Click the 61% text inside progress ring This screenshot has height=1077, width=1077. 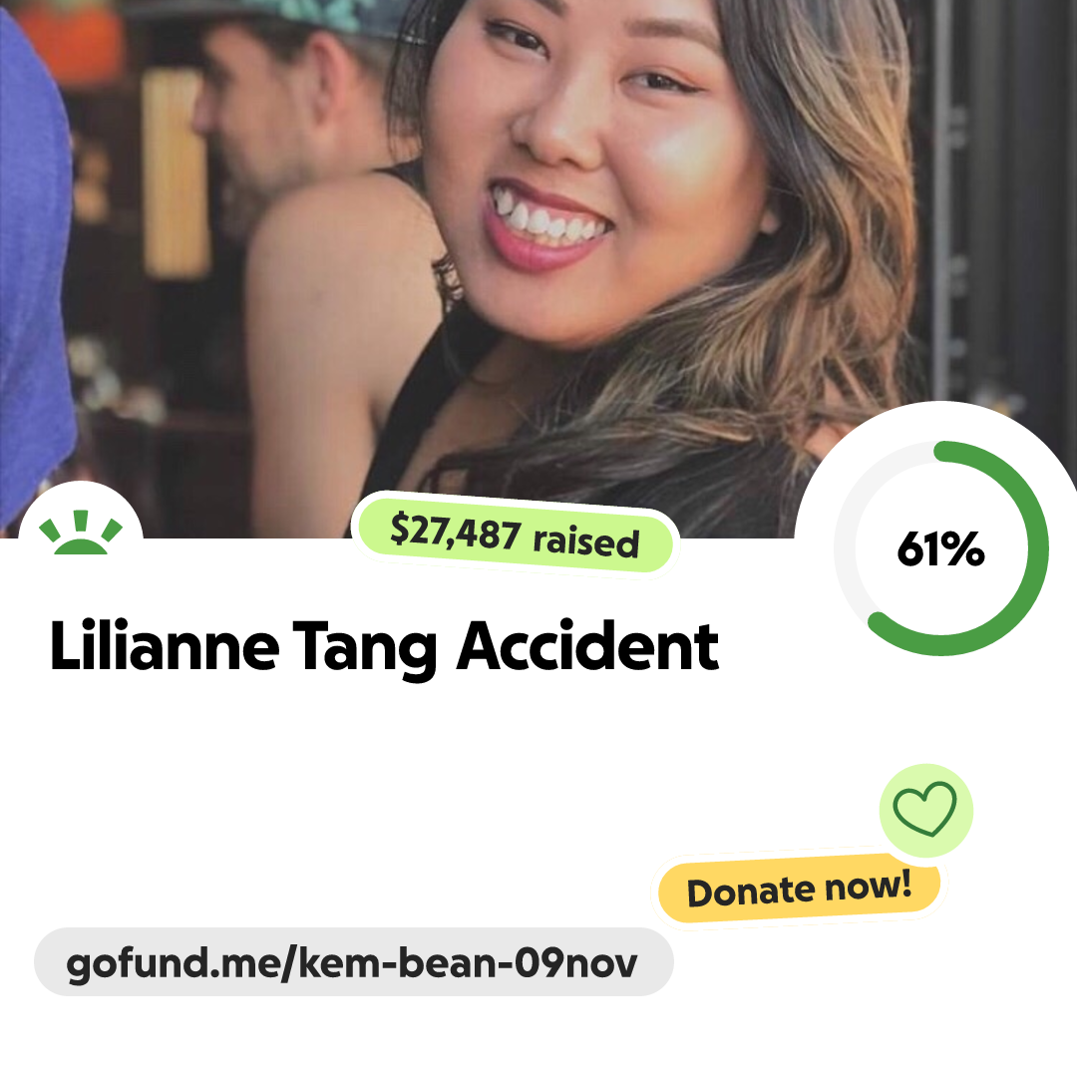940,548
